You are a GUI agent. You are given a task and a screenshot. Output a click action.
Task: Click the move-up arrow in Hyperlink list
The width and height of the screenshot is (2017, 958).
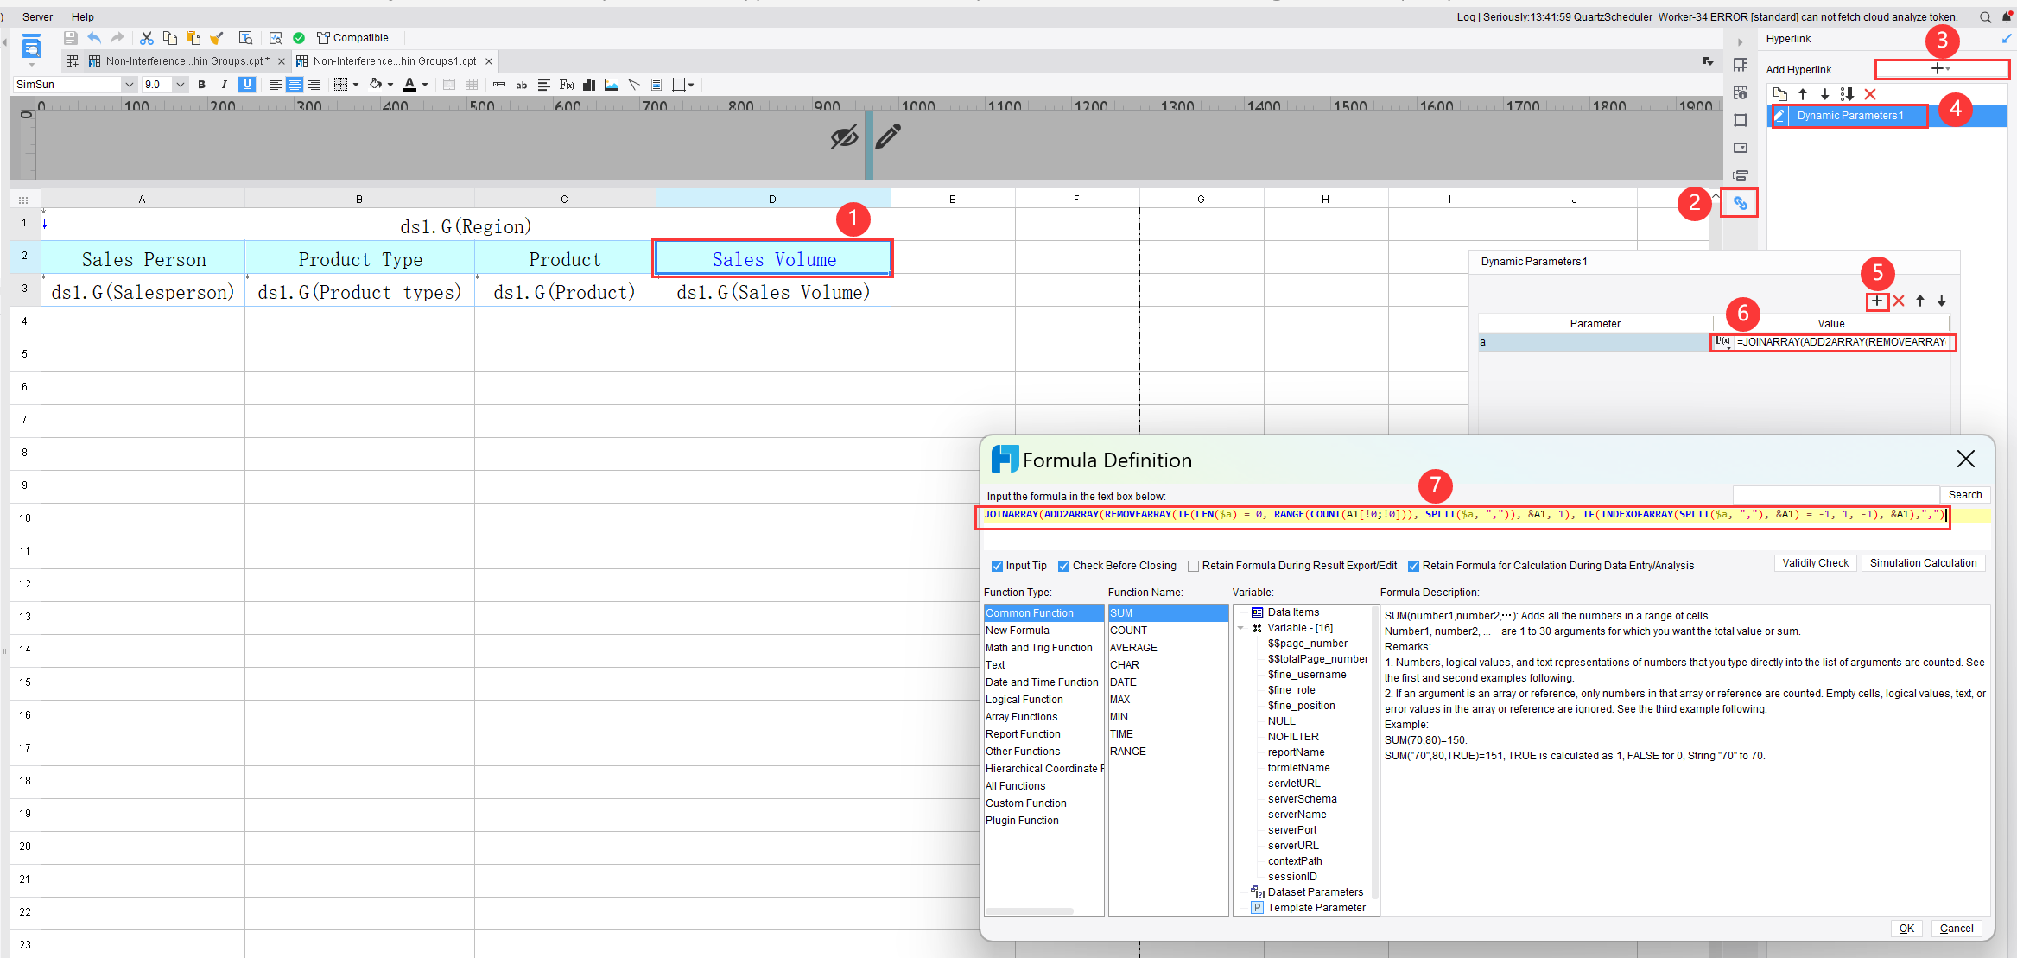(x=1803, y=94)
